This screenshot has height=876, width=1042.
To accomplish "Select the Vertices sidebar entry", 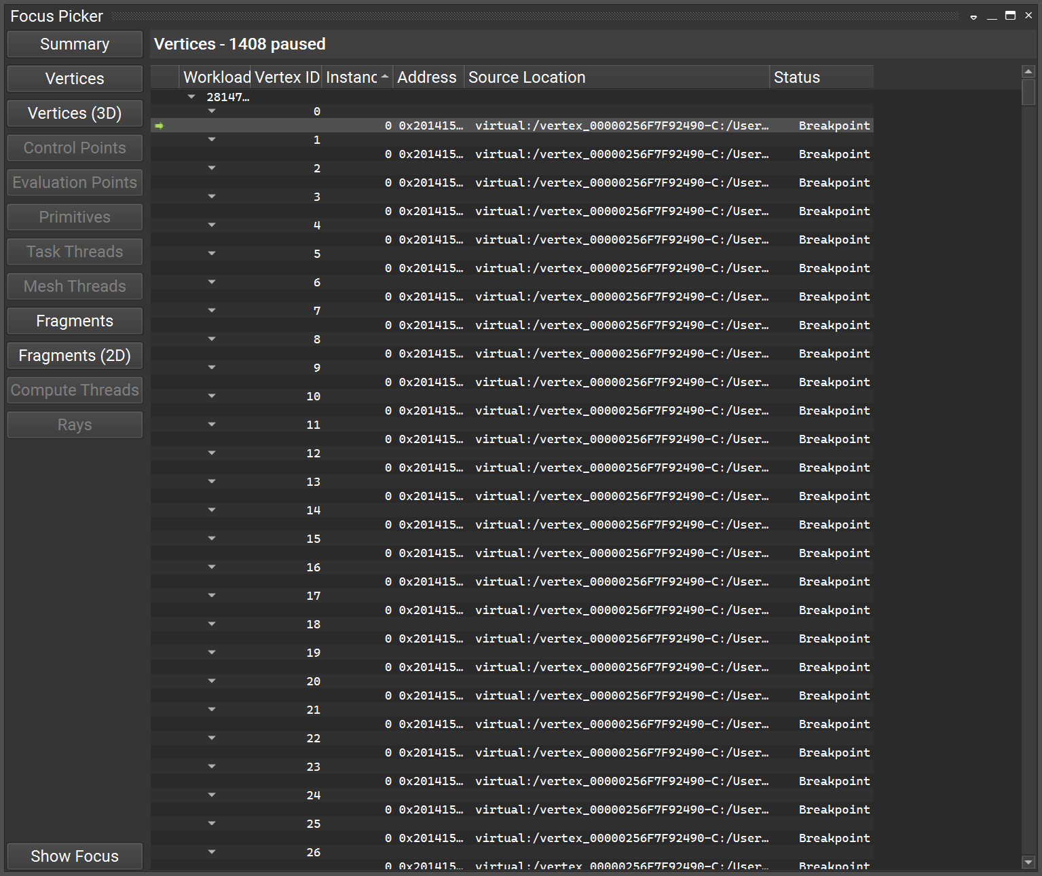I will (74, 78).
